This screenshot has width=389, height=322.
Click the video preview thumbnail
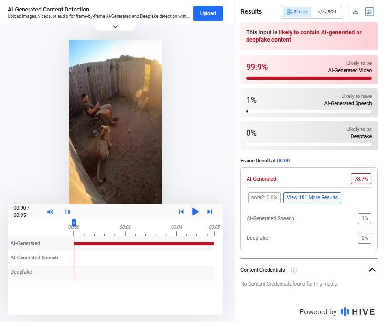coord(115,122)
